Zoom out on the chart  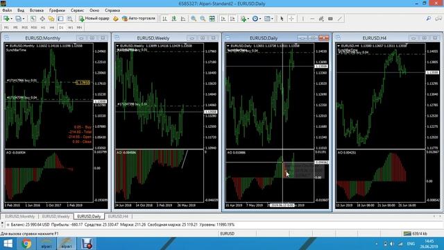point(203,19)
